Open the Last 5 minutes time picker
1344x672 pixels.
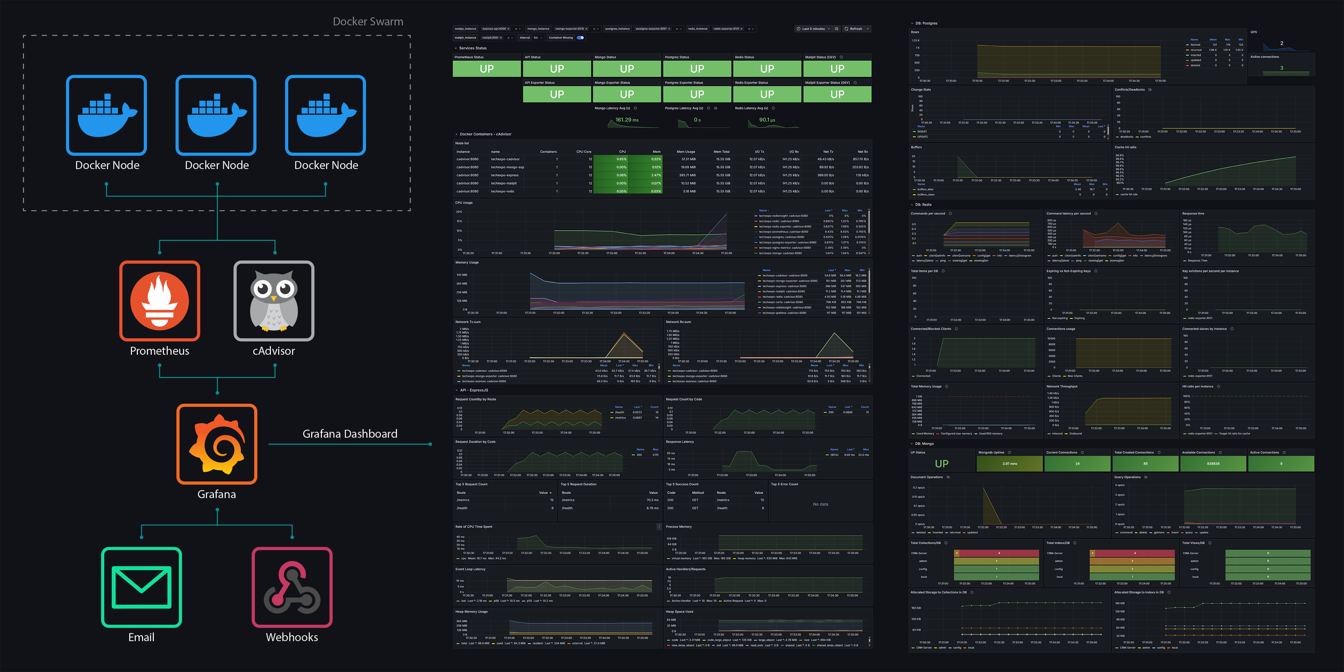(813, 29)
